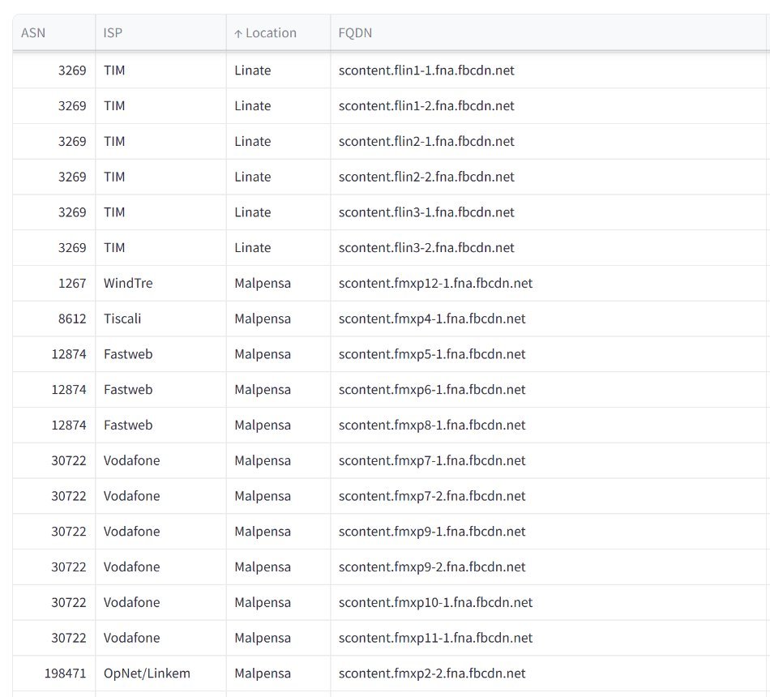770x697 pixels.
Task: Select the scontent.fmxp11-1.fna.fbcdn.net cell
Action: click(x=435, y=638)
